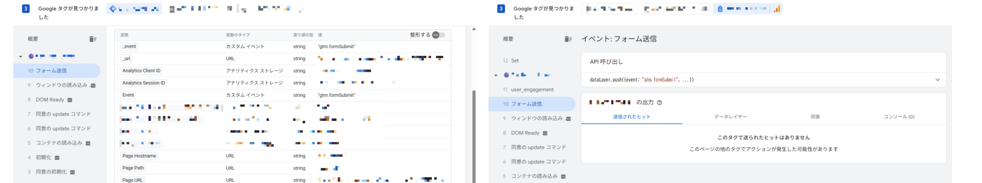The width and height of the screenshot is (982, 183).
Task: Click the Page URL variable chip
Action: point(133,180)
